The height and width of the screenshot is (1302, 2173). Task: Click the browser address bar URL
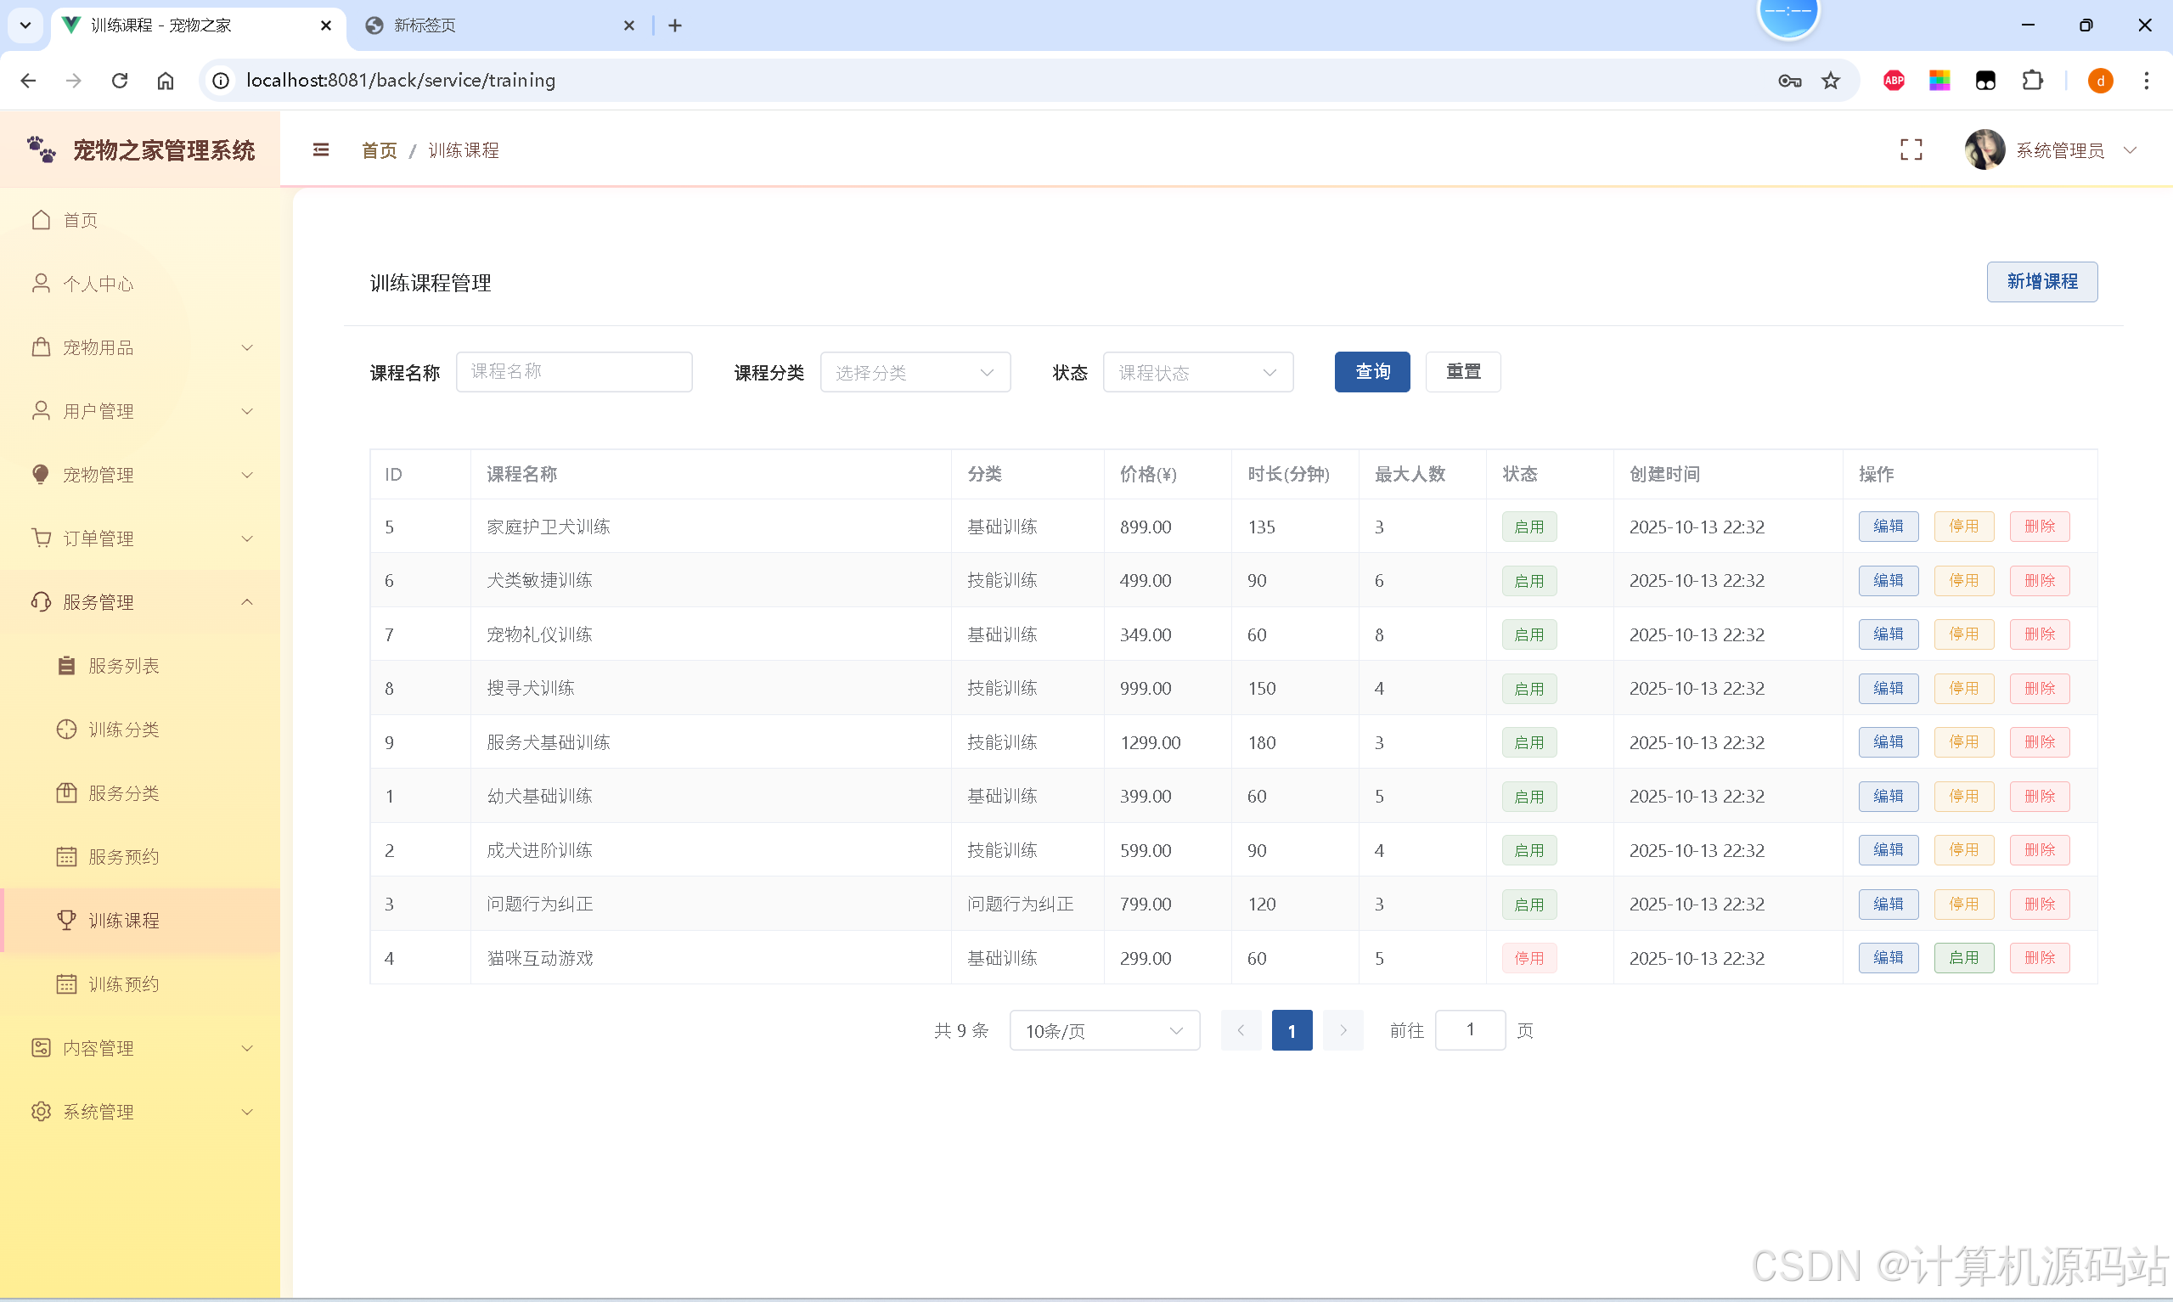tap(401, 81)
